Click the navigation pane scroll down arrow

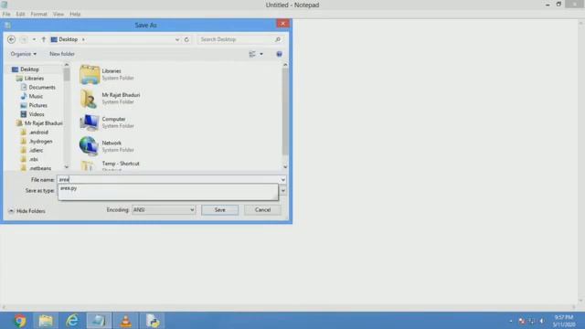[x=67, y=166]
